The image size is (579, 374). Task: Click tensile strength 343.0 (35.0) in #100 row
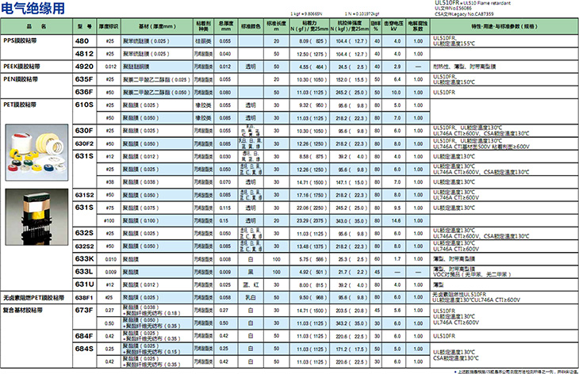click(x=351, y=220)
